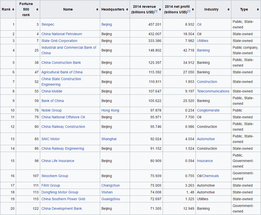This screenshot has width=261, height=215.
Task: Open Dongfeng Motor Group link
Action: click(60, 192)
